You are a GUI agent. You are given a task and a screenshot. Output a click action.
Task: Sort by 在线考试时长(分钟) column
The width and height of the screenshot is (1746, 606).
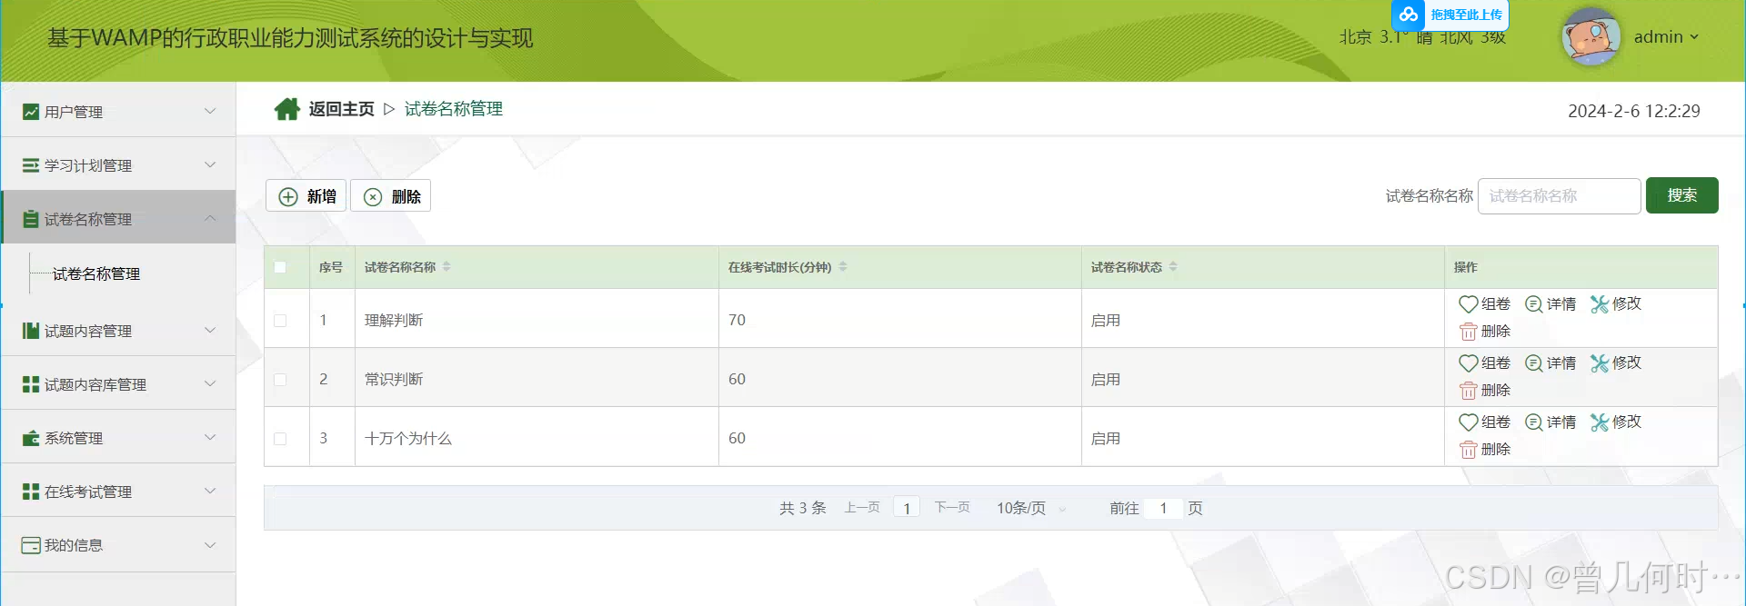click(x=843, y=267)
